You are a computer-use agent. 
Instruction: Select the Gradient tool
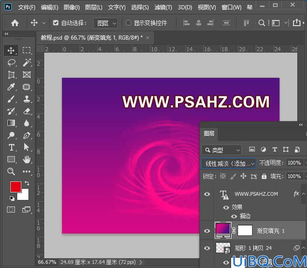11,123
